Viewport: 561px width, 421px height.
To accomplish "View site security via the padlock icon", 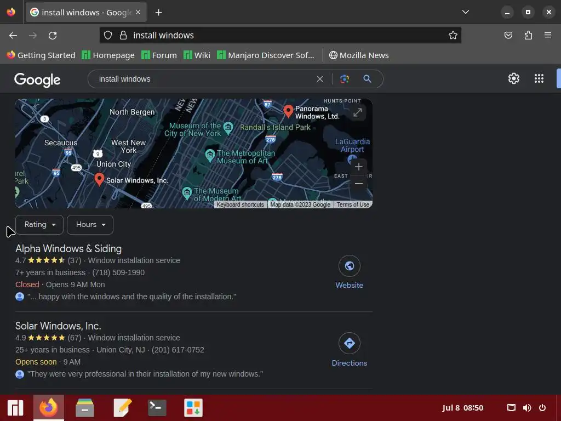I will click(x=123, y=35).
